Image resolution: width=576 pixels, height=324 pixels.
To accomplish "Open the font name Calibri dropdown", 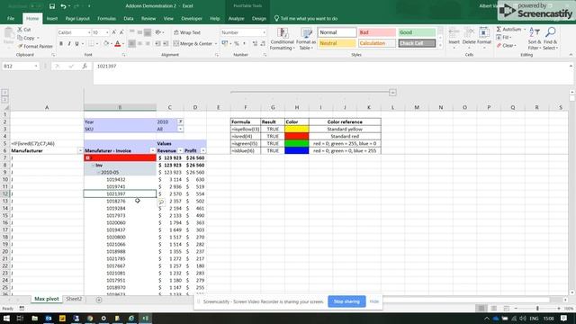I will coord(88,32).
